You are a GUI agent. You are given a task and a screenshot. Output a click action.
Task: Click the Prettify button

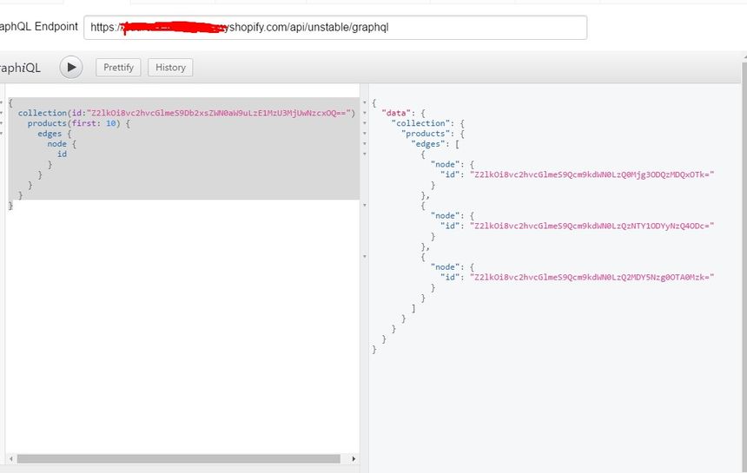tap(119, 68)
